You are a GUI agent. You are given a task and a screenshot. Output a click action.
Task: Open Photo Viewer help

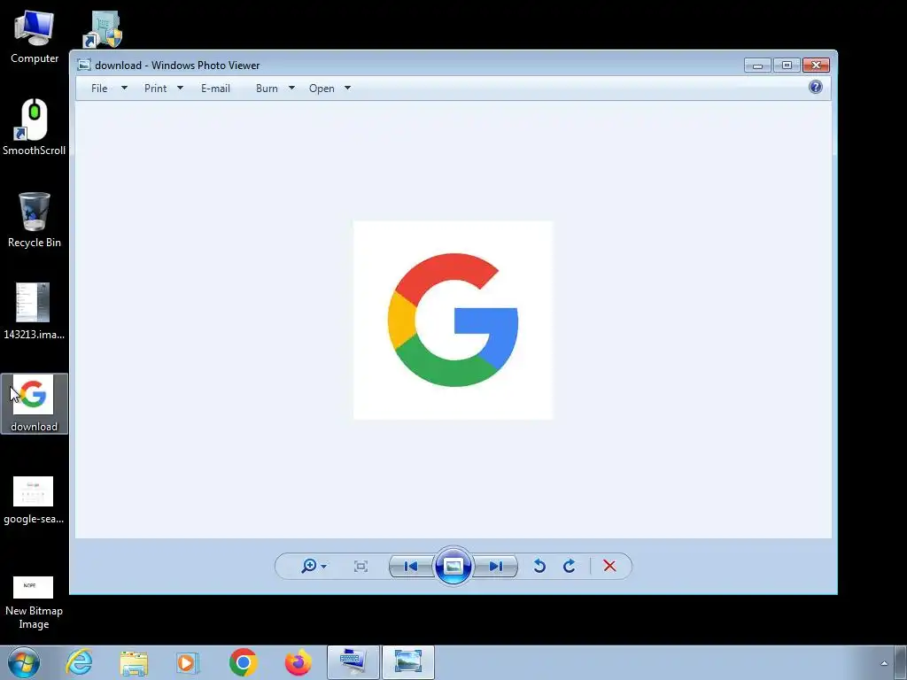point(816,87)
